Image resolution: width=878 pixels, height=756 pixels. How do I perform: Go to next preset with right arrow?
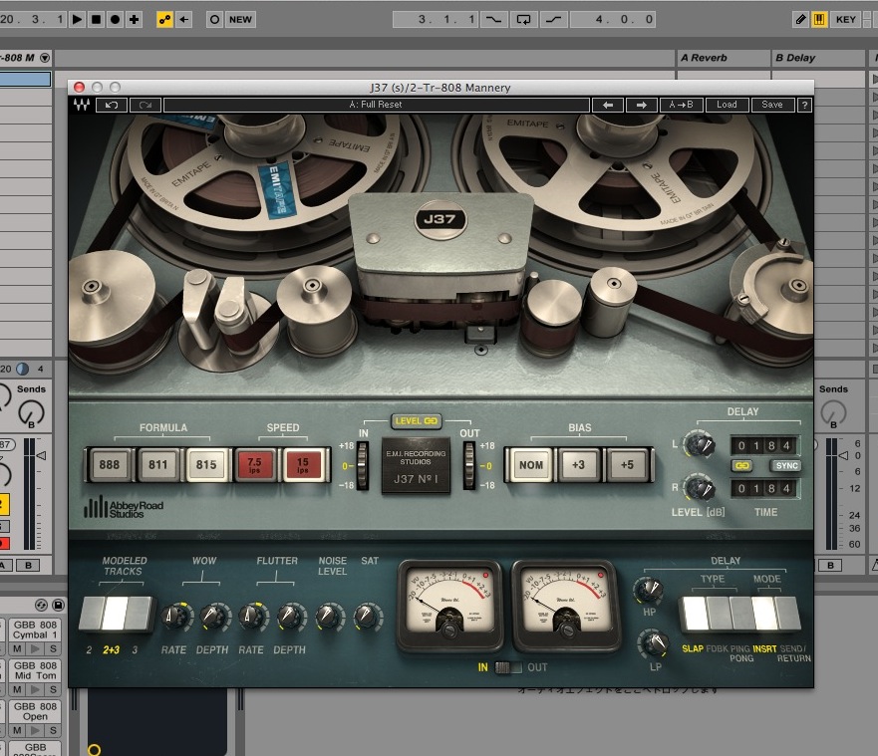pyautogui.click(x=642, y=105)
